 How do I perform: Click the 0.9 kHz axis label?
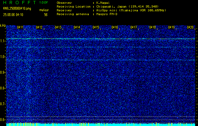coord(2,72)
